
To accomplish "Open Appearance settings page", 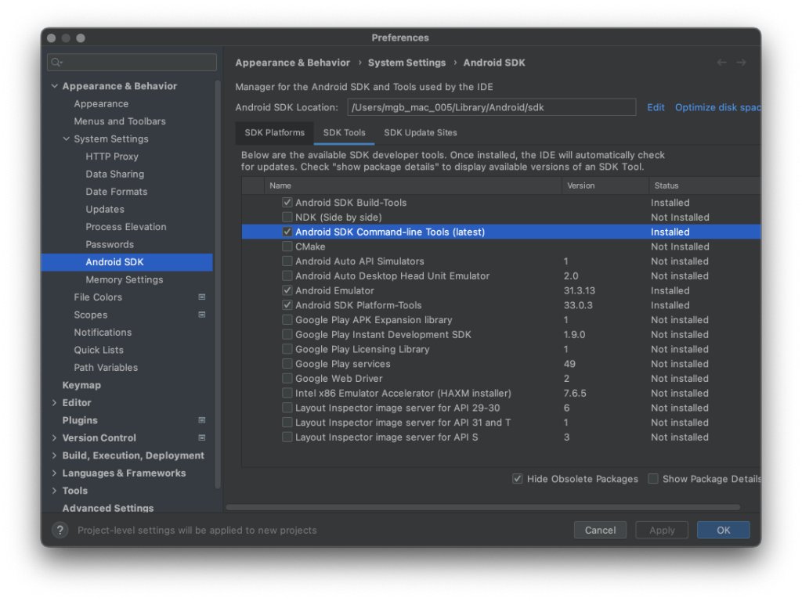I will point(101,104).
